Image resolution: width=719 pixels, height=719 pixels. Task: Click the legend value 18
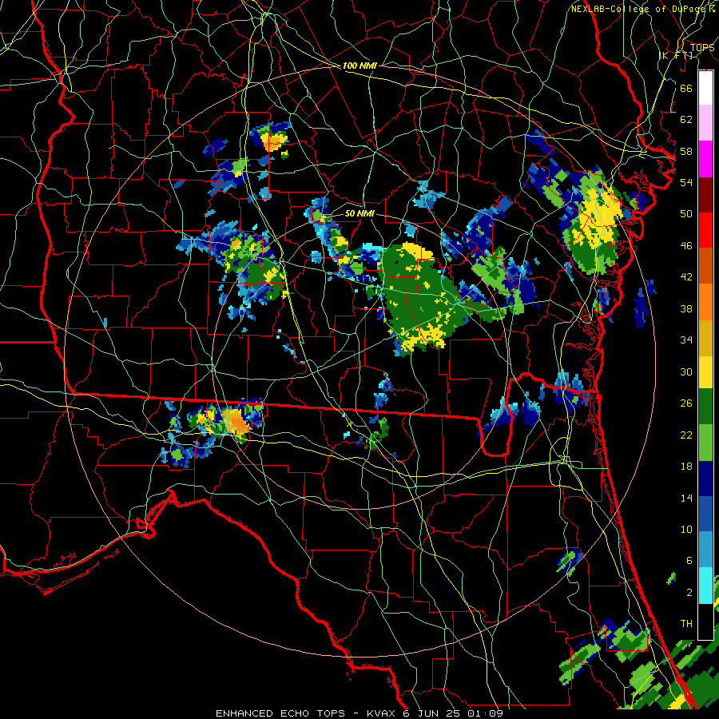686,467
